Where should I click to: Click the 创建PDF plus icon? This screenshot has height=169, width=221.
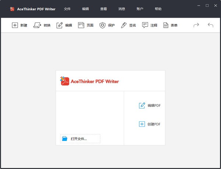coord(142,124)
